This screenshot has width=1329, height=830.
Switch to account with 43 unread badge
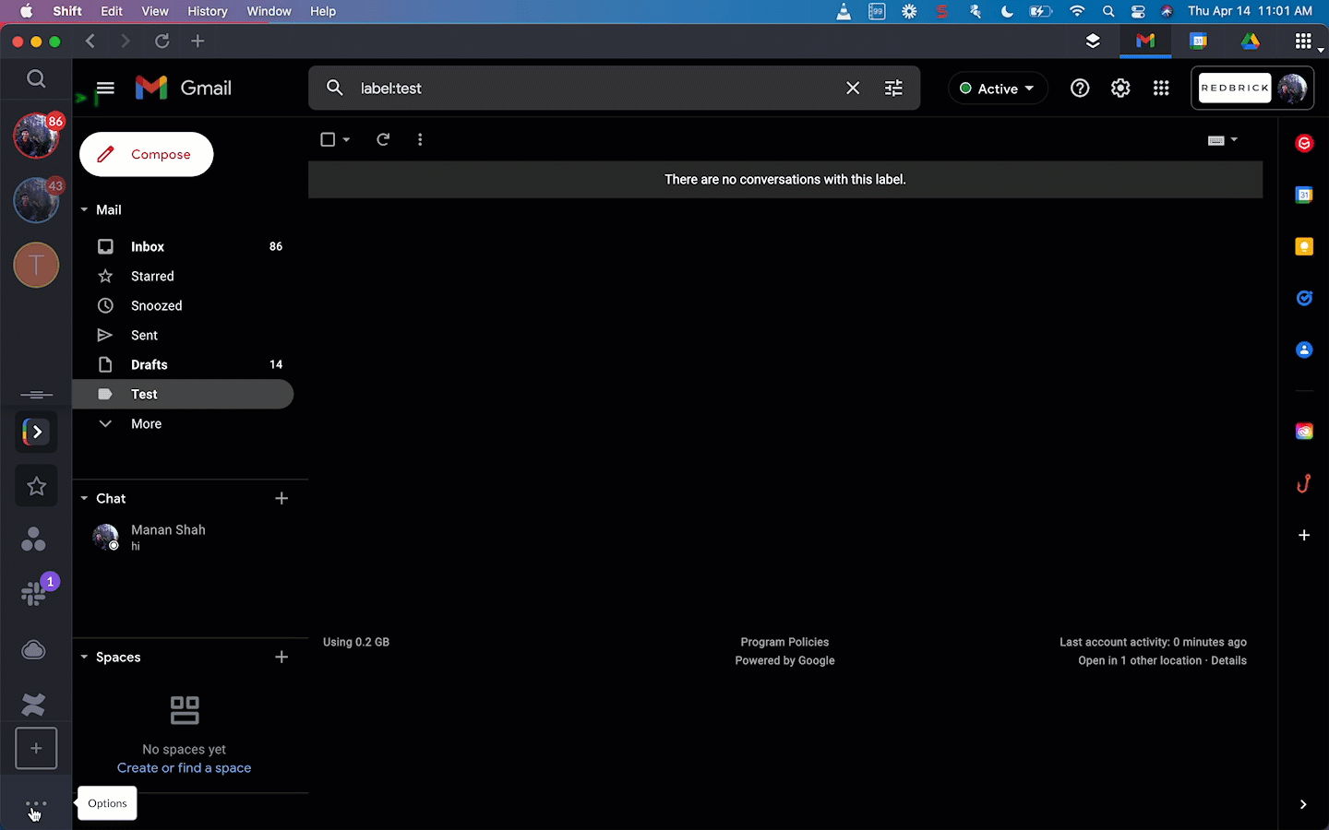37,200
